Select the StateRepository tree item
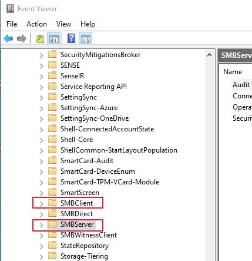This screenshot has width=252, height=261. click(85, 246)
